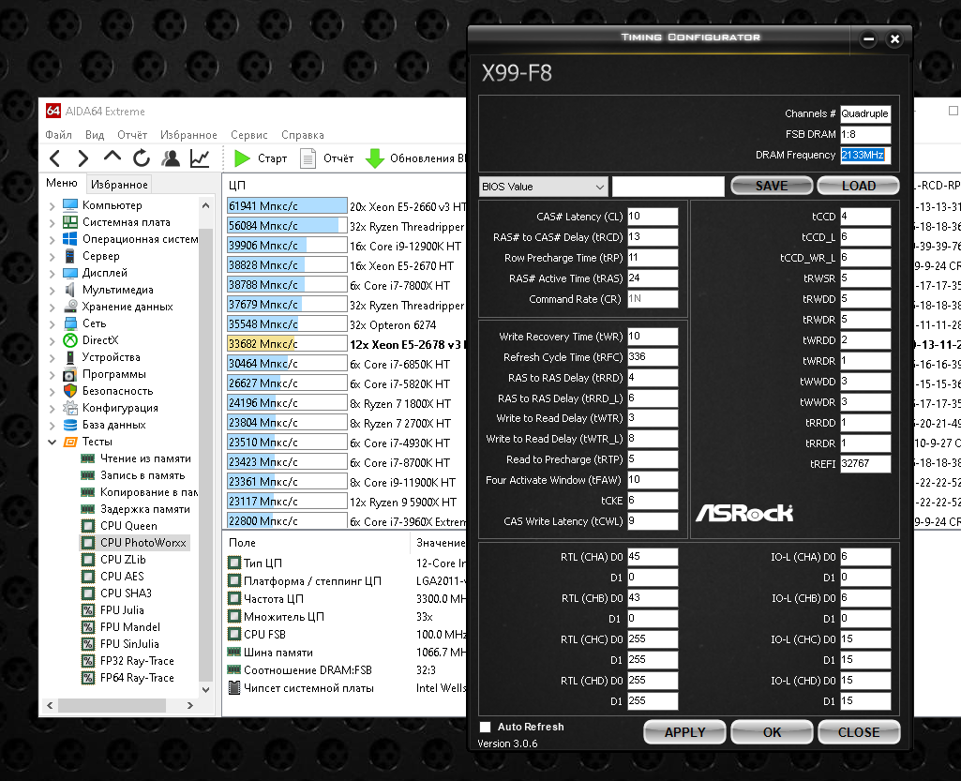Open Отчёт report icon in toolbar

click(308, 158)
